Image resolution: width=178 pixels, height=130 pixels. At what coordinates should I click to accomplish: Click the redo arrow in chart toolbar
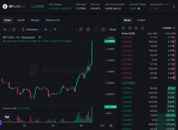coord(71,29)
